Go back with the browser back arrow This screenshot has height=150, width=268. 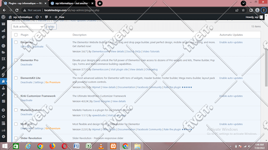pos(4,10)
